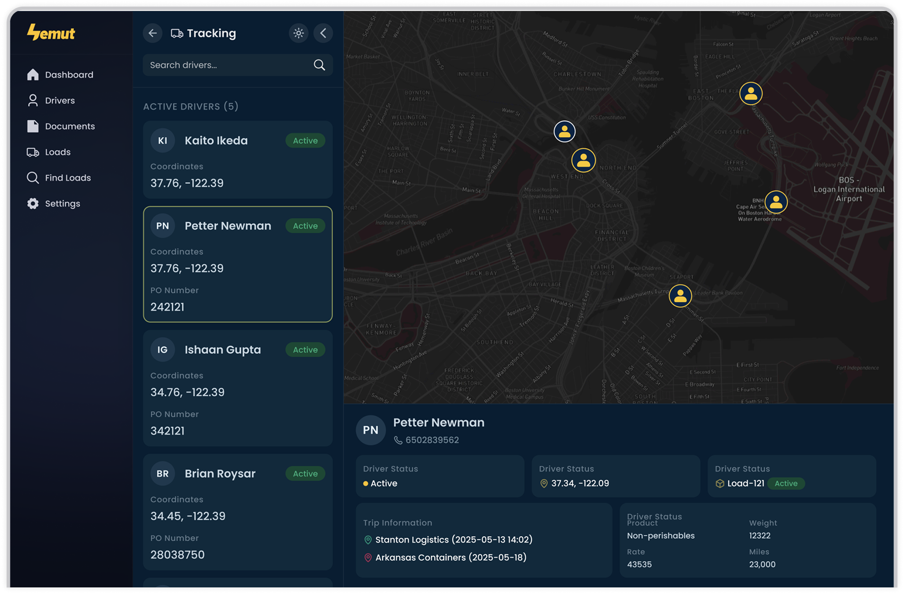Collapse the tracking panel using the chevron

323,33
